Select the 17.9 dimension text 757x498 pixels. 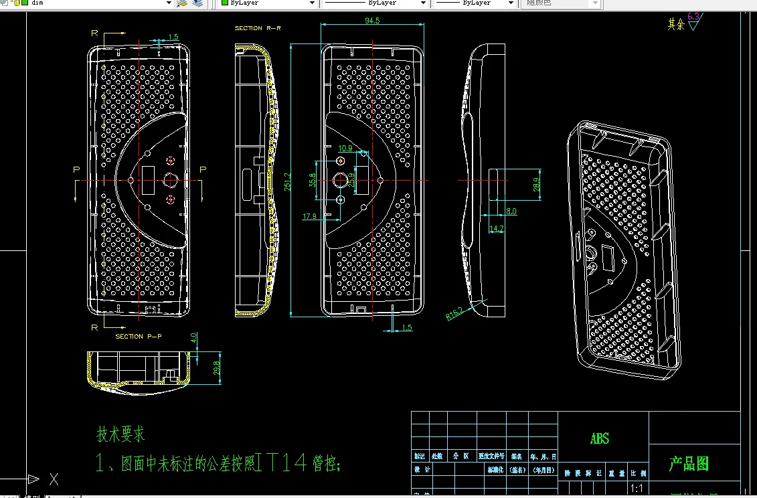click(x=309, y=216)
